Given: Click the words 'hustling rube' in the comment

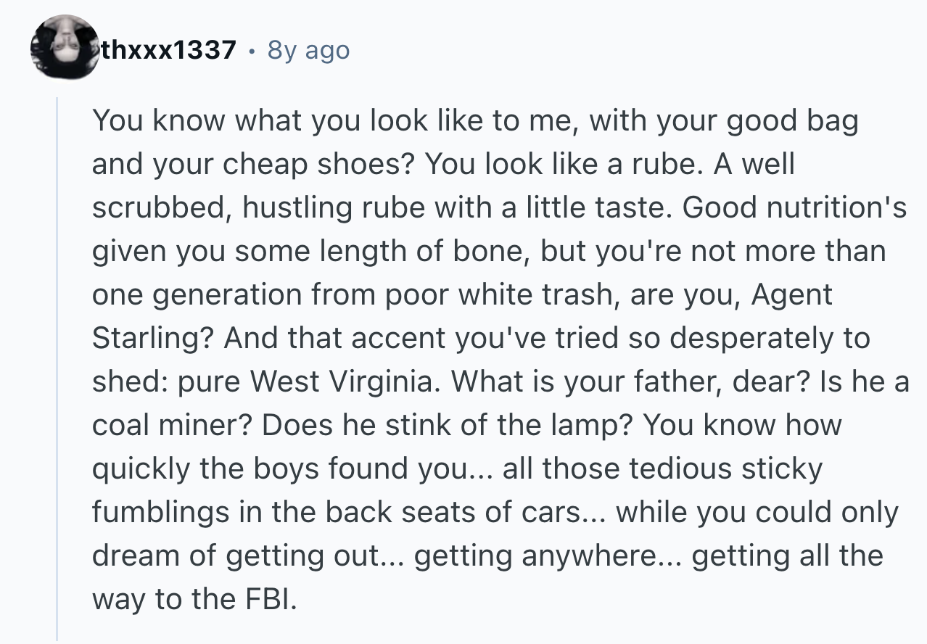Looking at the screenshot, I should coord(332,207).
